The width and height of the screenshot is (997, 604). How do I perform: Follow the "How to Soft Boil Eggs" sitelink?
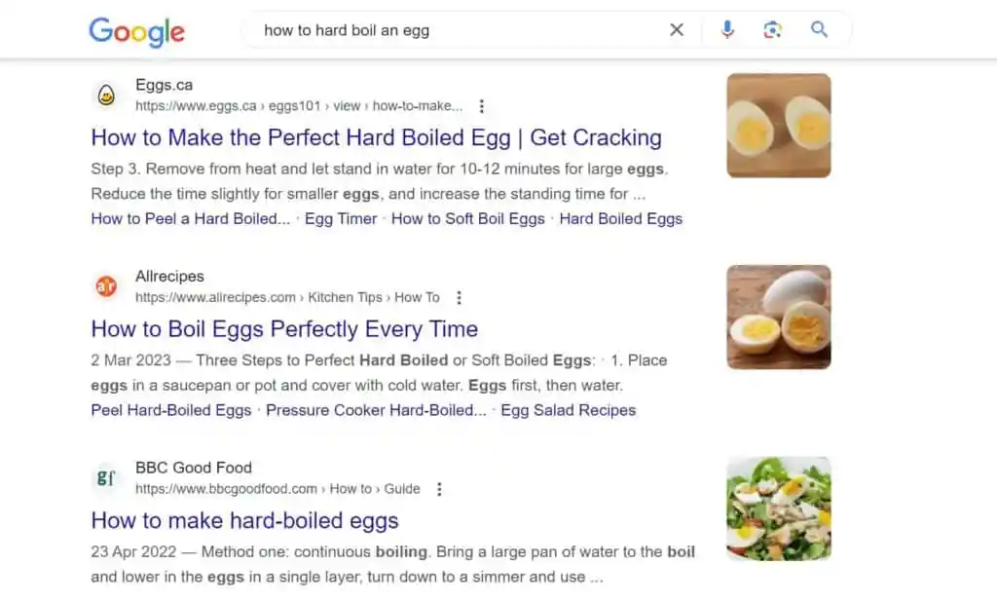coord(467,218)
